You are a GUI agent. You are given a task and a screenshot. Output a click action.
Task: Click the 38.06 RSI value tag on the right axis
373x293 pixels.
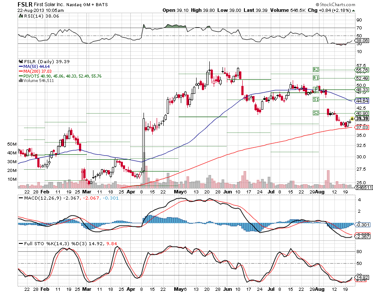click(x=362, y=41)
